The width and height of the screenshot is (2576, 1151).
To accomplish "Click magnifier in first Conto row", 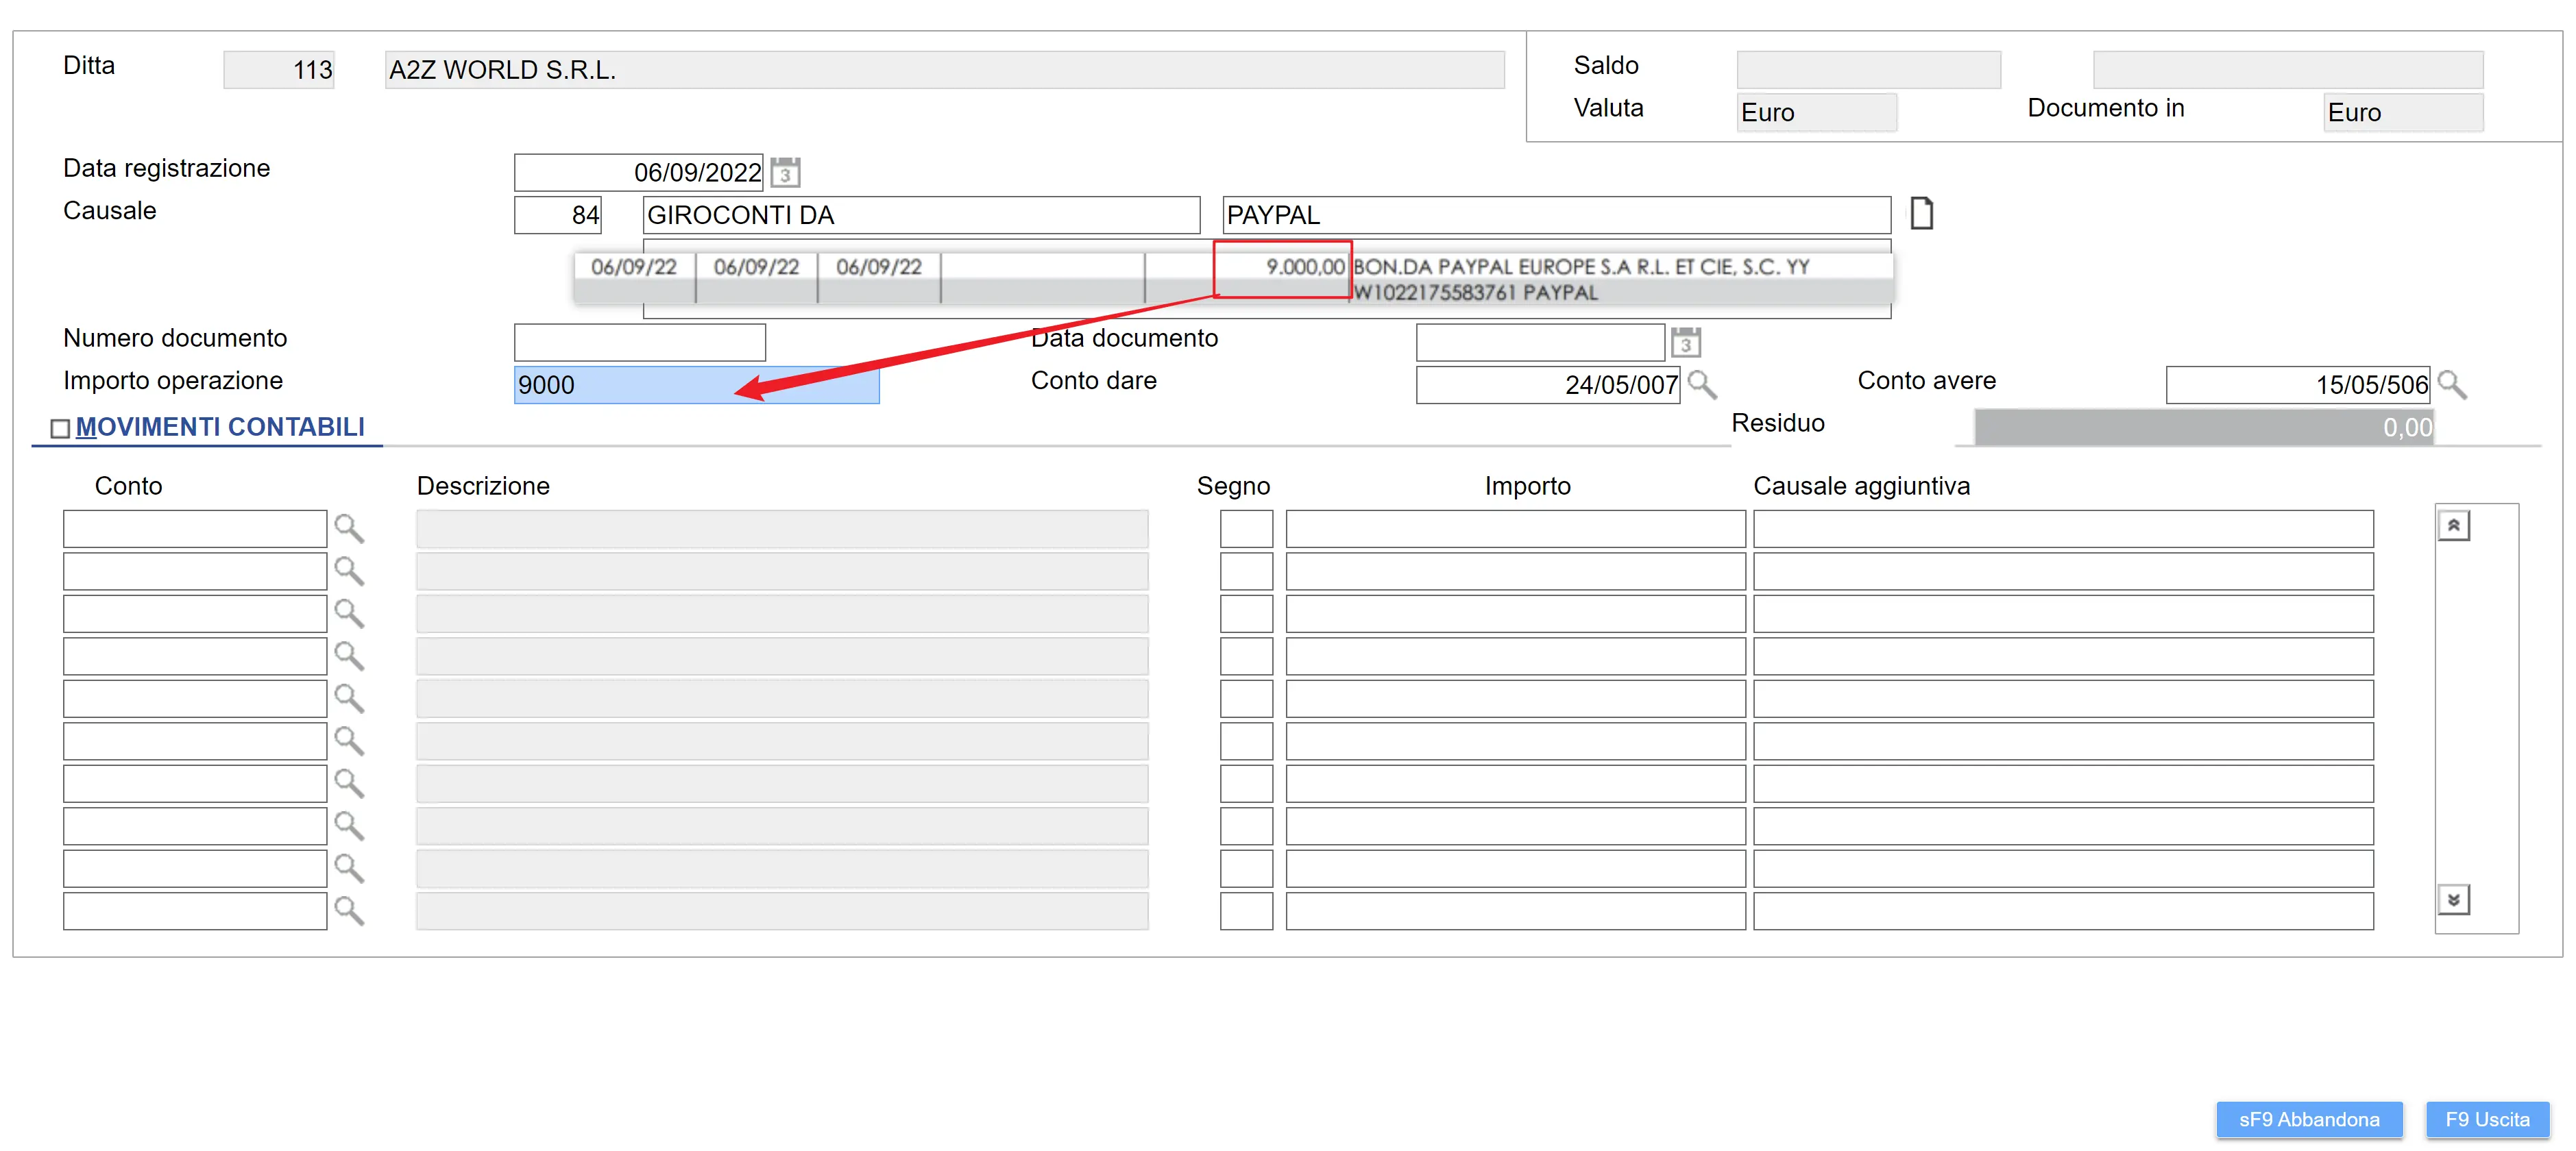I will click(x=348, y=528).
